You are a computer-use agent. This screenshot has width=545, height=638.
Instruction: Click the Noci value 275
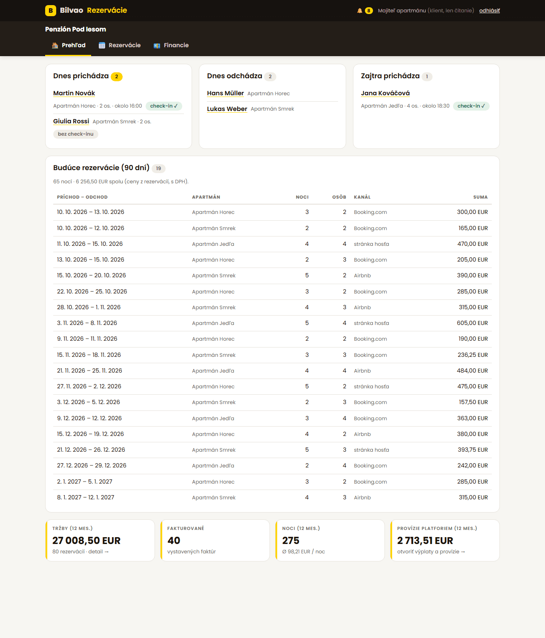(291, 541)
